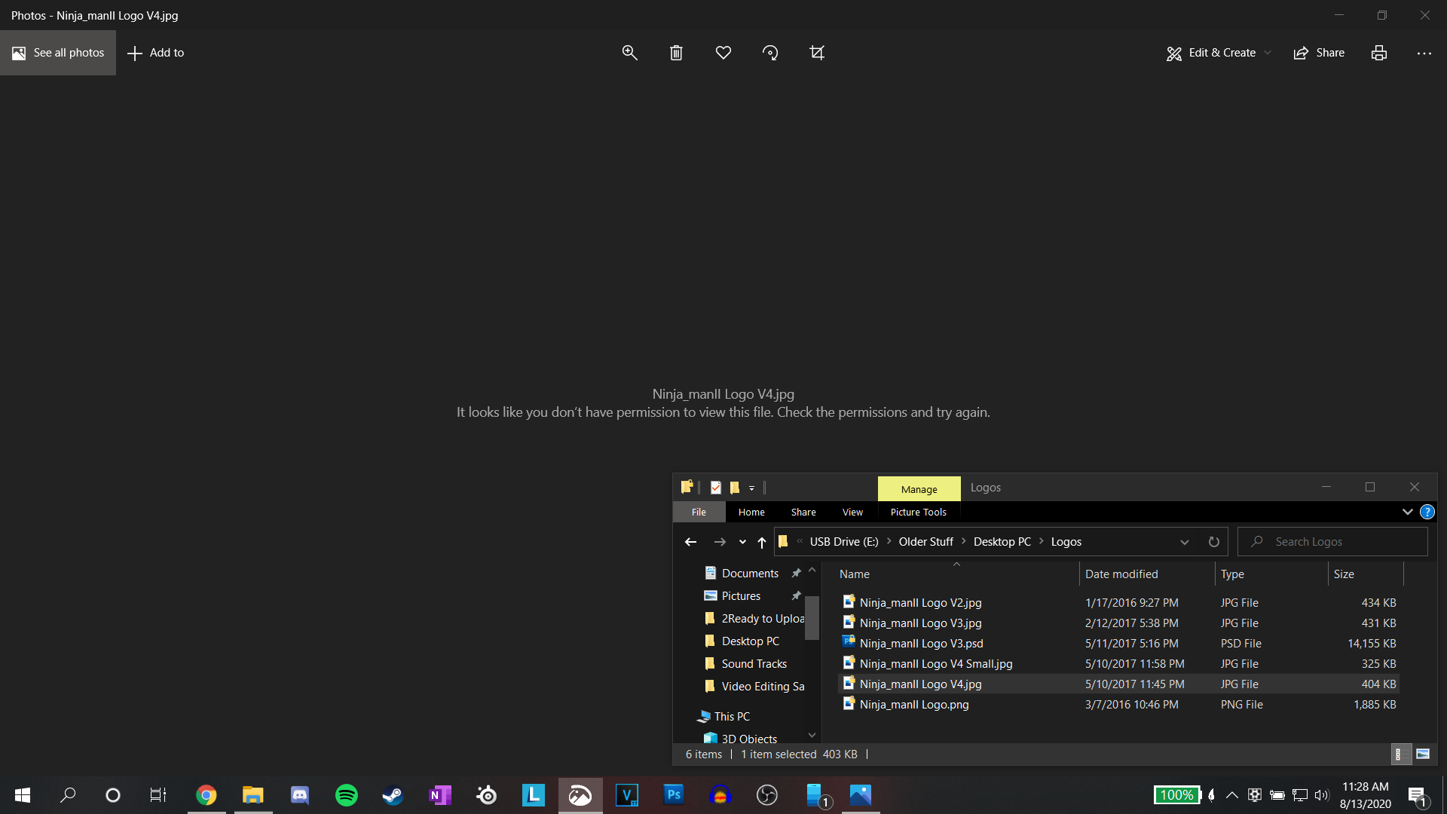Image resolution: width=1447 pixels, height=814 pixels.
Task: Click Older Stuff in the address path
Action: pyautogui.click(x=925, y=542)
